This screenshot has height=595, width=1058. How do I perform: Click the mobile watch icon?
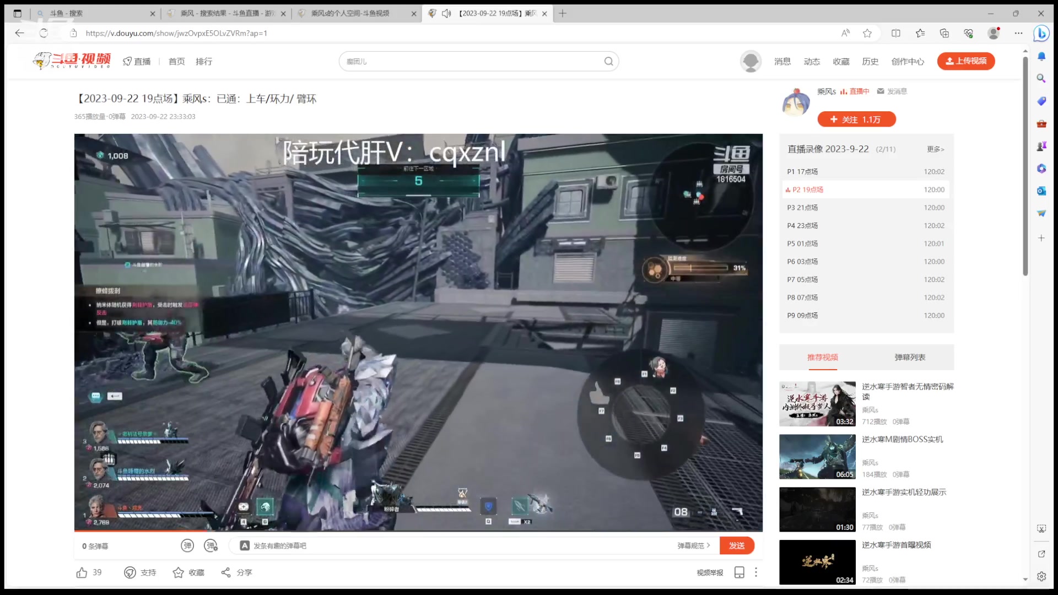(x=739, y=572)
